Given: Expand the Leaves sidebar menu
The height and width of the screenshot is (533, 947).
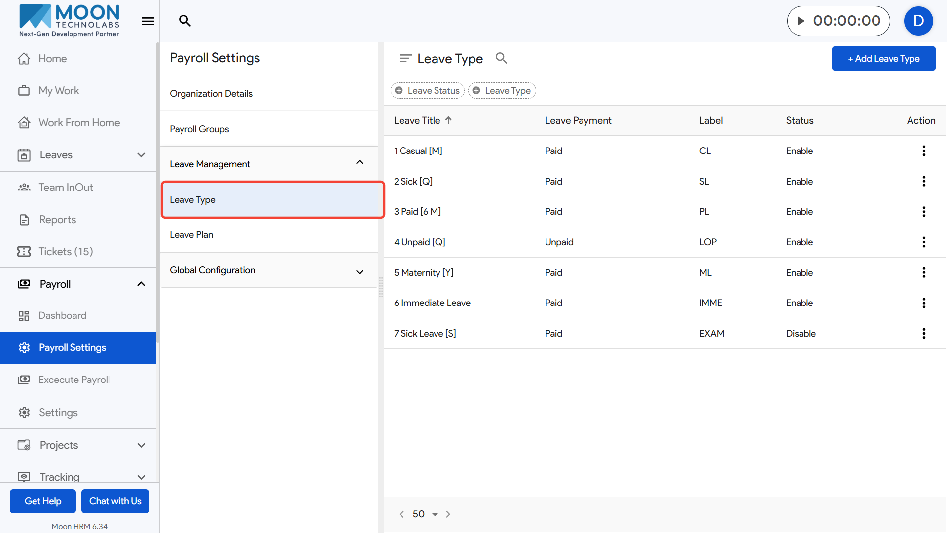Looking at the screenshot, I should click(141, 155).
